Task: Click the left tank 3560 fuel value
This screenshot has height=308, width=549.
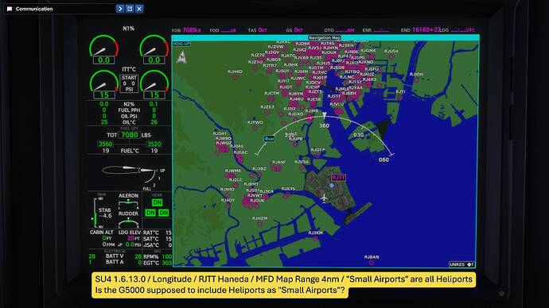Action: coord(105,144)
